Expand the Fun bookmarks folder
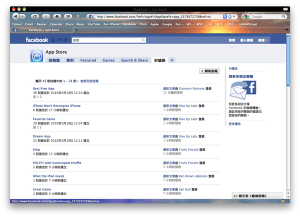The width and height of the screenshot is (300, 217). pos(179,24)
